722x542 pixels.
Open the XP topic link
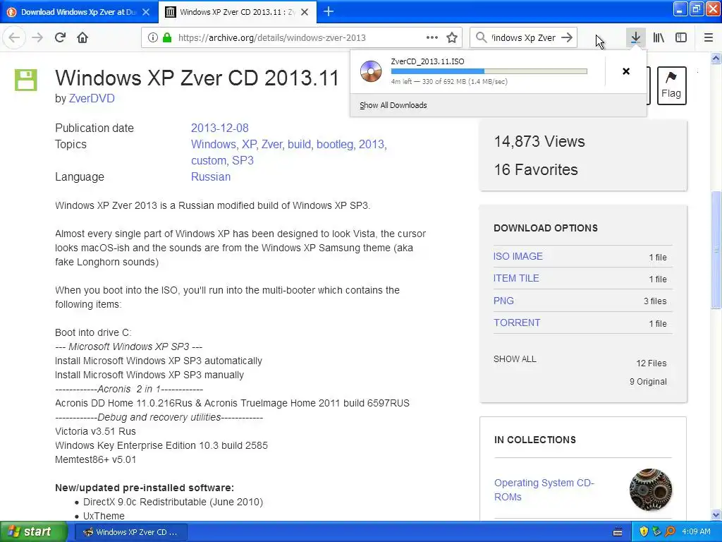coord(250,144)
